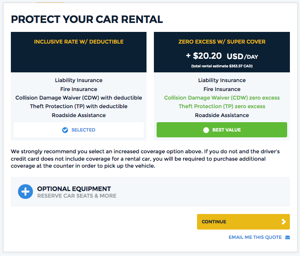Click the blue plus icon for Optional Equipment
The image size is (300, 256).
pyautogui.click(x=26, y=192)
